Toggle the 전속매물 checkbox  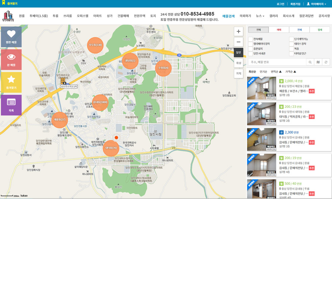pyautogui.click(x=251, y=39)
